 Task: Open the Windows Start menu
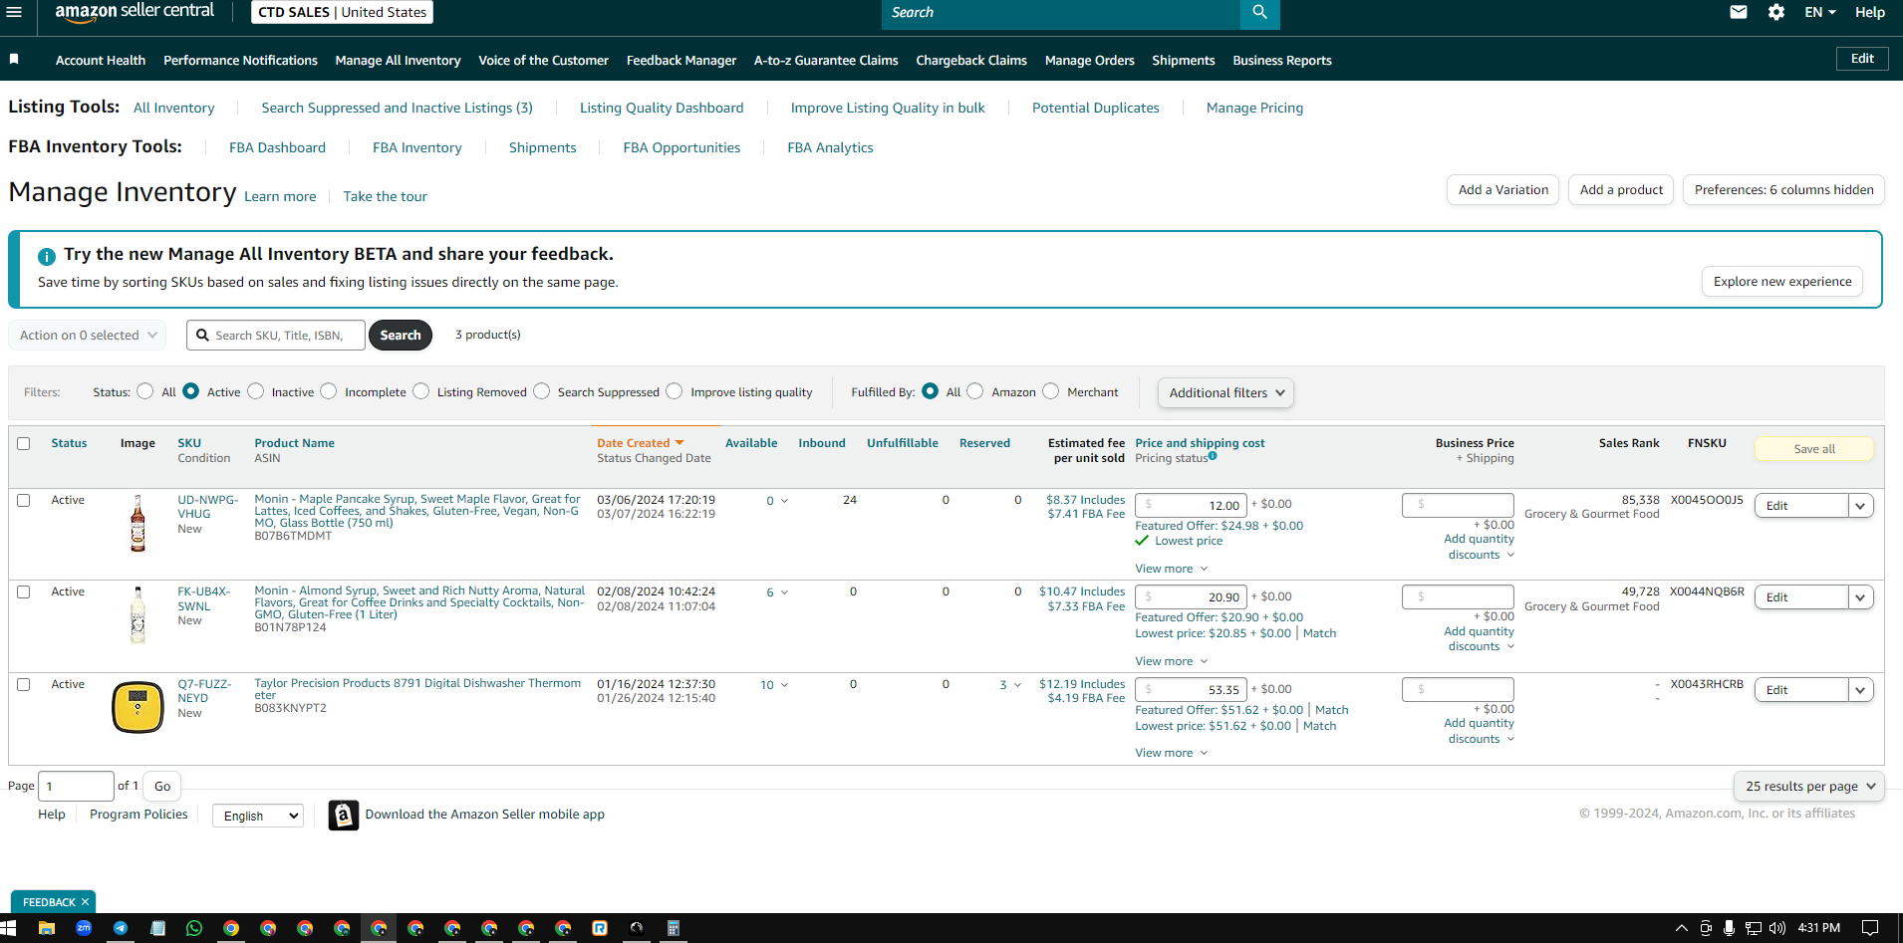9,928
